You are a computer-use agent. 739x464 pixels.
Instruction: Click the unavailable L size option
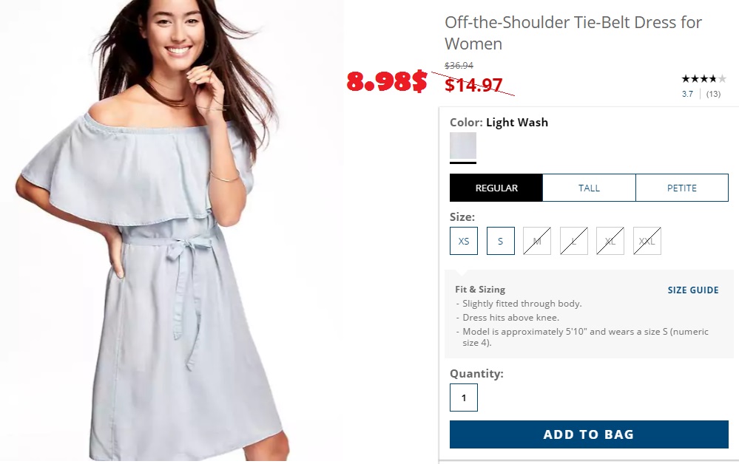click(x=573, y=241)
